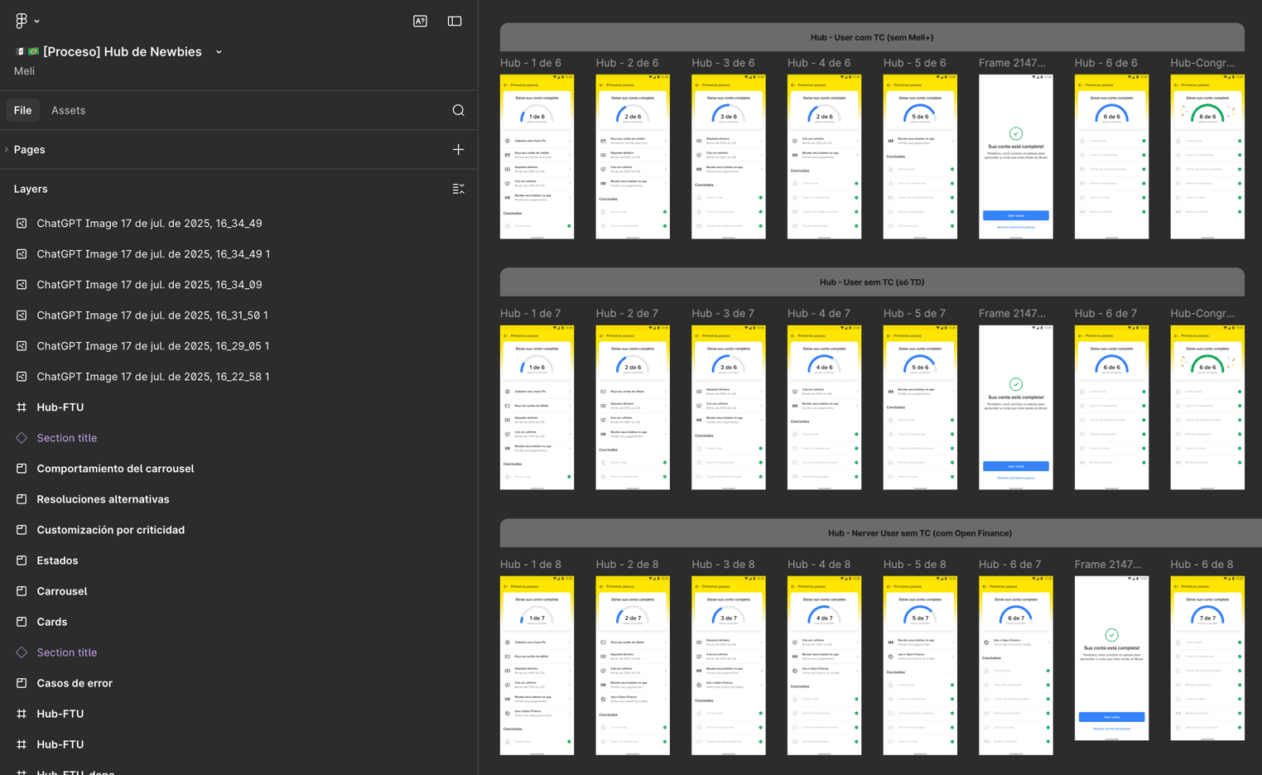
Task: Click Usar conta button in top row frame
Action: 1016,215
